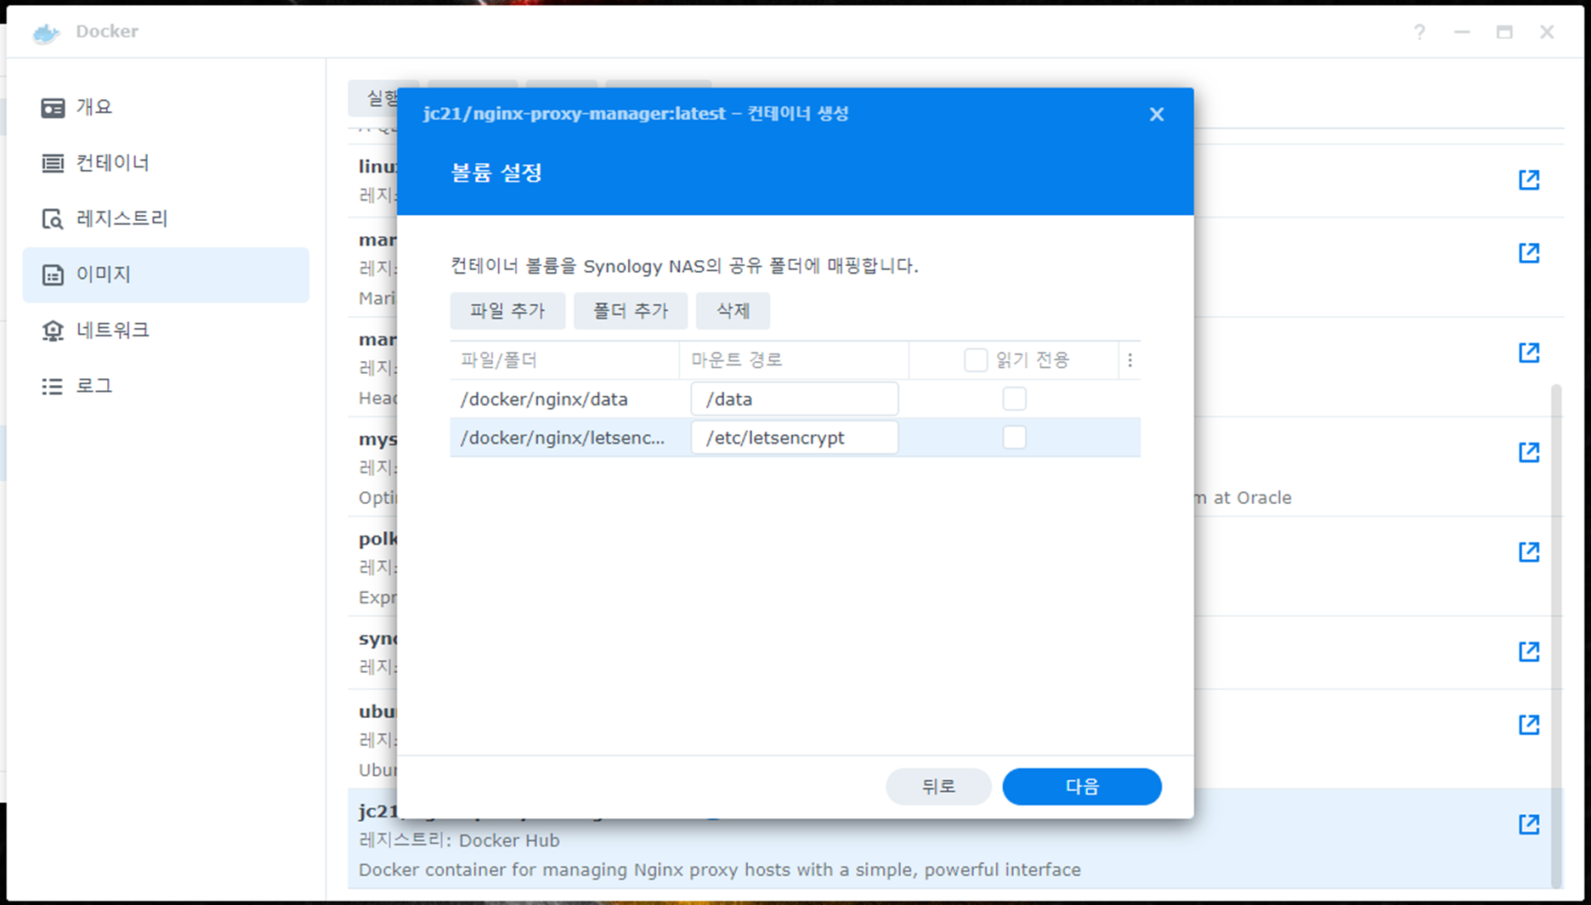Sort by 마운트 경로 column header
This screenshot has width=1591, height=905.
(x=794, y=360)
